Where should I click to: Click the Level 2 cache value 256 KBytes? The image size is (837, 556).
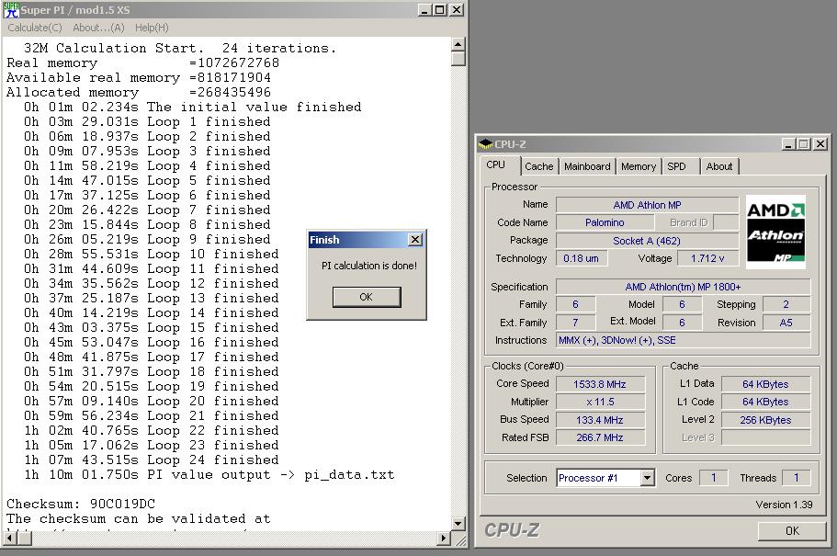tap(765, 420)
